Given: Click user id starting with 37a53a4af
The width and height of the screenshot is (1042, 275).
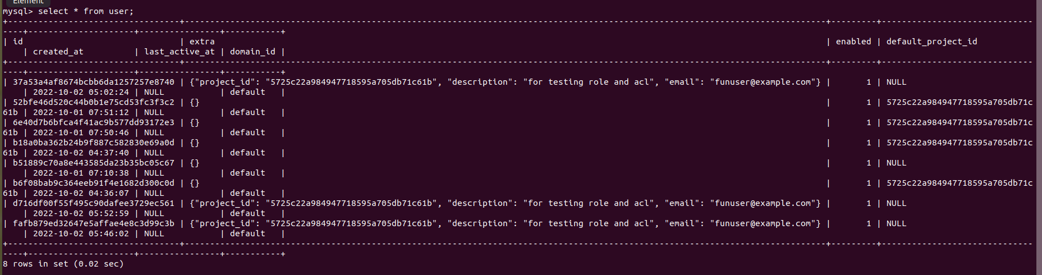Looking at the screenshot, I should tap(93, 82).
